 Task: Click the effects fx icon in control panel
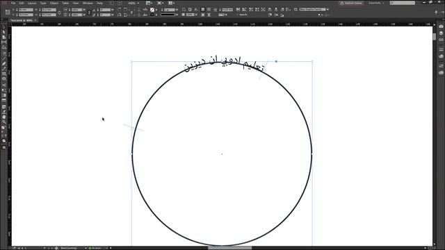click(196, 9)
